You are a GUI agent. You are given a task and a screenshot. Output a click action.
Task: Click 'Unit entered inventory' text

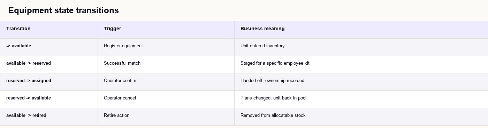[262, 46]
